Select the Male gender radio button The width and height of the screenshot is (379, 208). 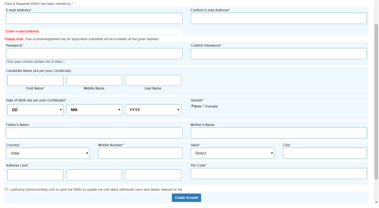[x=192, y=106]
